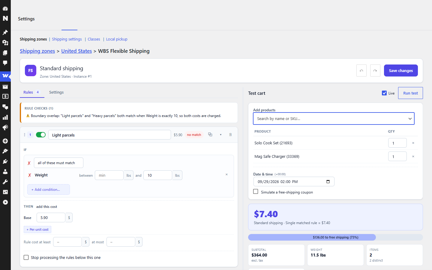Open the Local pickup sub-navigation link
The width and height of the screenshot is (432, 270).
coord(117,39)
